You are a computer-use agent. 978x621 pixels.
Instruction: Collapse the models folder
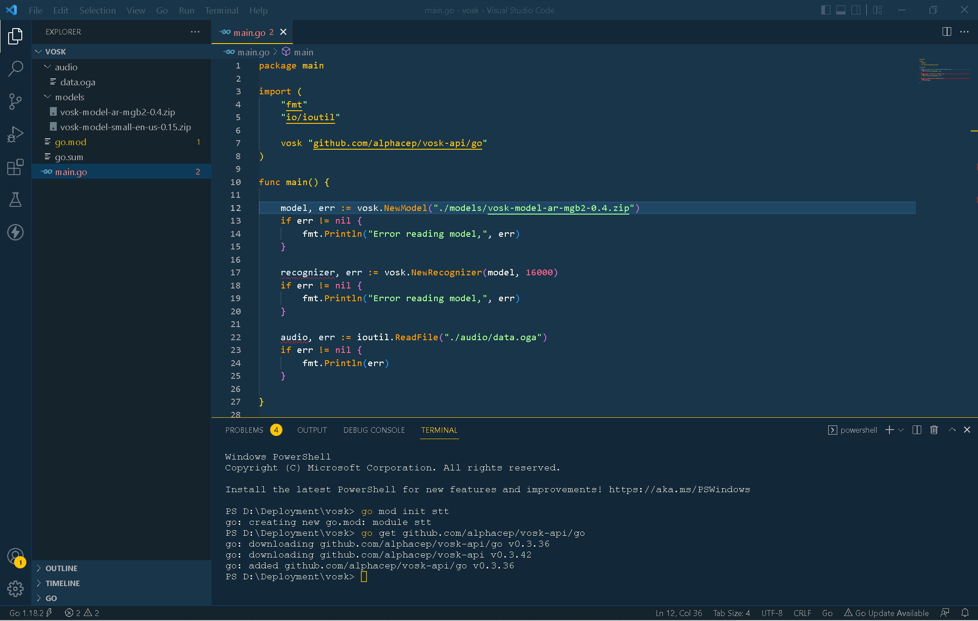click(48, 97)
